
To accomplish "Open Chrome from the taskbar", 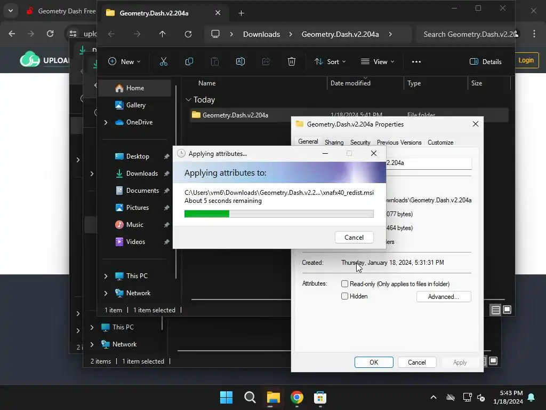I will (296, 397).
